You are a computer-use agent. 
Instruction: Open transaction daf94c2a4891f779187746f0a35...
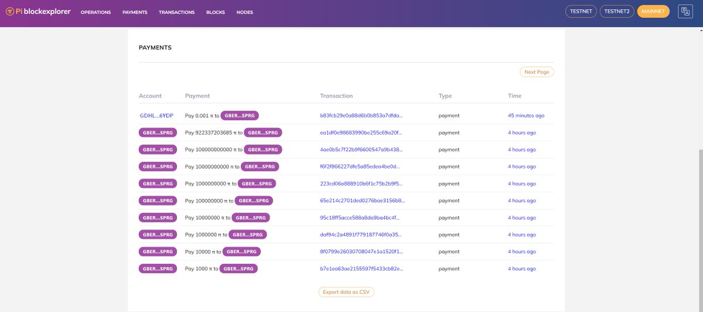(361, 235)
